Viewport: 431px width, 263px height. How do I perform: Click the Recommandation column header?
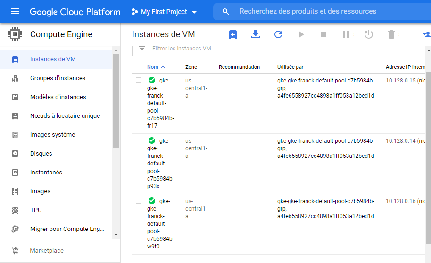pos(239,67)
